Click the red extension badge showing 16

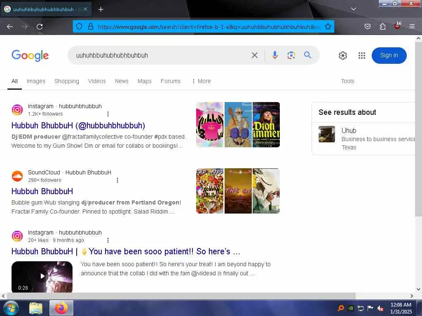(x=398, y=26)
